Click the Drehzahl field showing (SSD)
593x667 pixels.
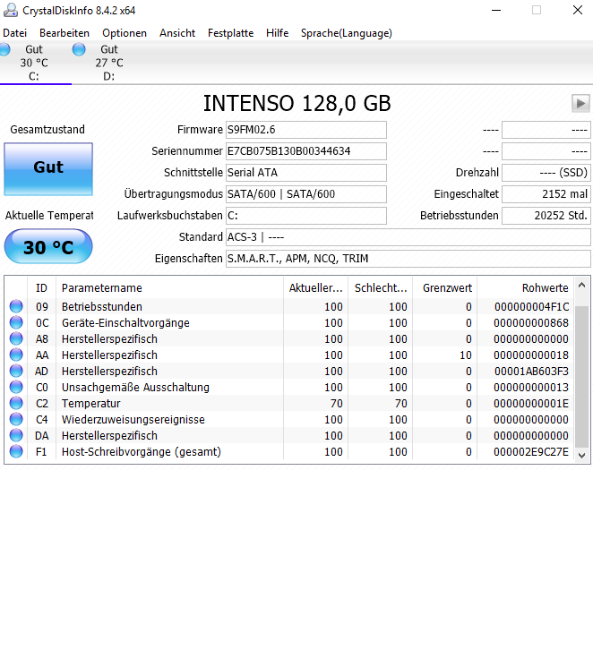pos(546,172)
